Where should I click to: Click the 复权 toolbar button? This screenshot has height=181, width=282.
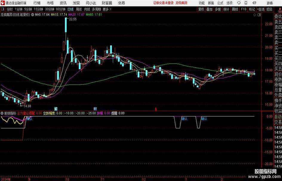[201, 9]
